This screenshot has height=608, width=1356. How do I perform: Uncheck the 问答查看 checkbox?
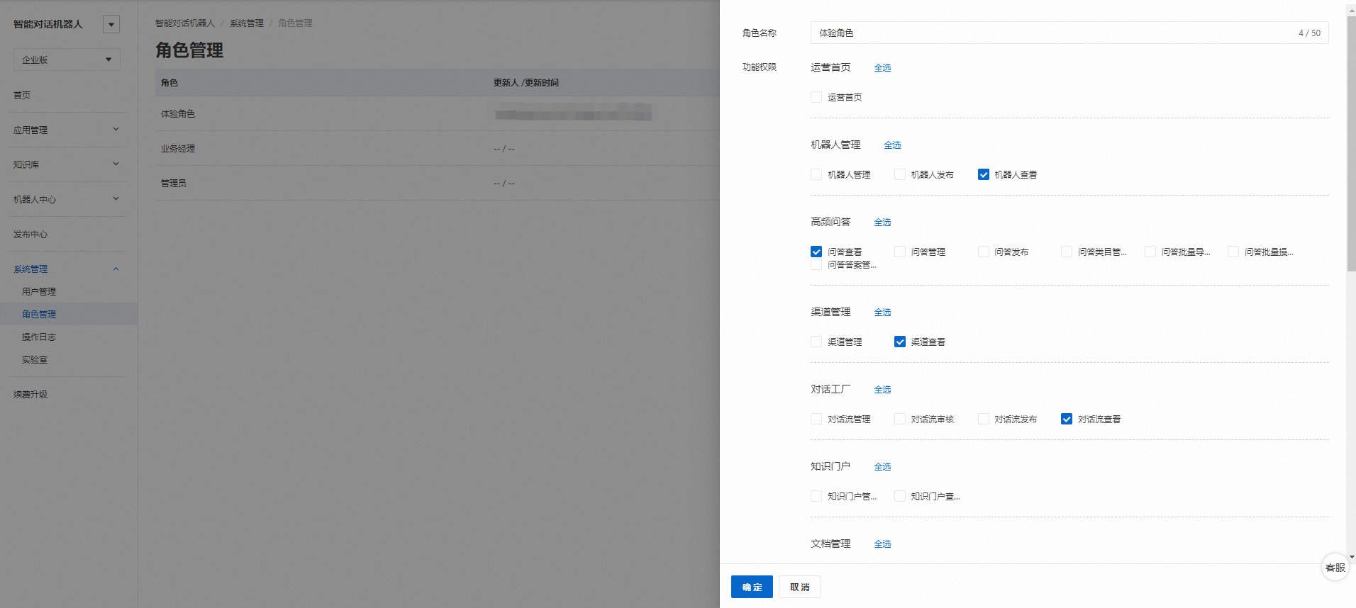[816, 252]
